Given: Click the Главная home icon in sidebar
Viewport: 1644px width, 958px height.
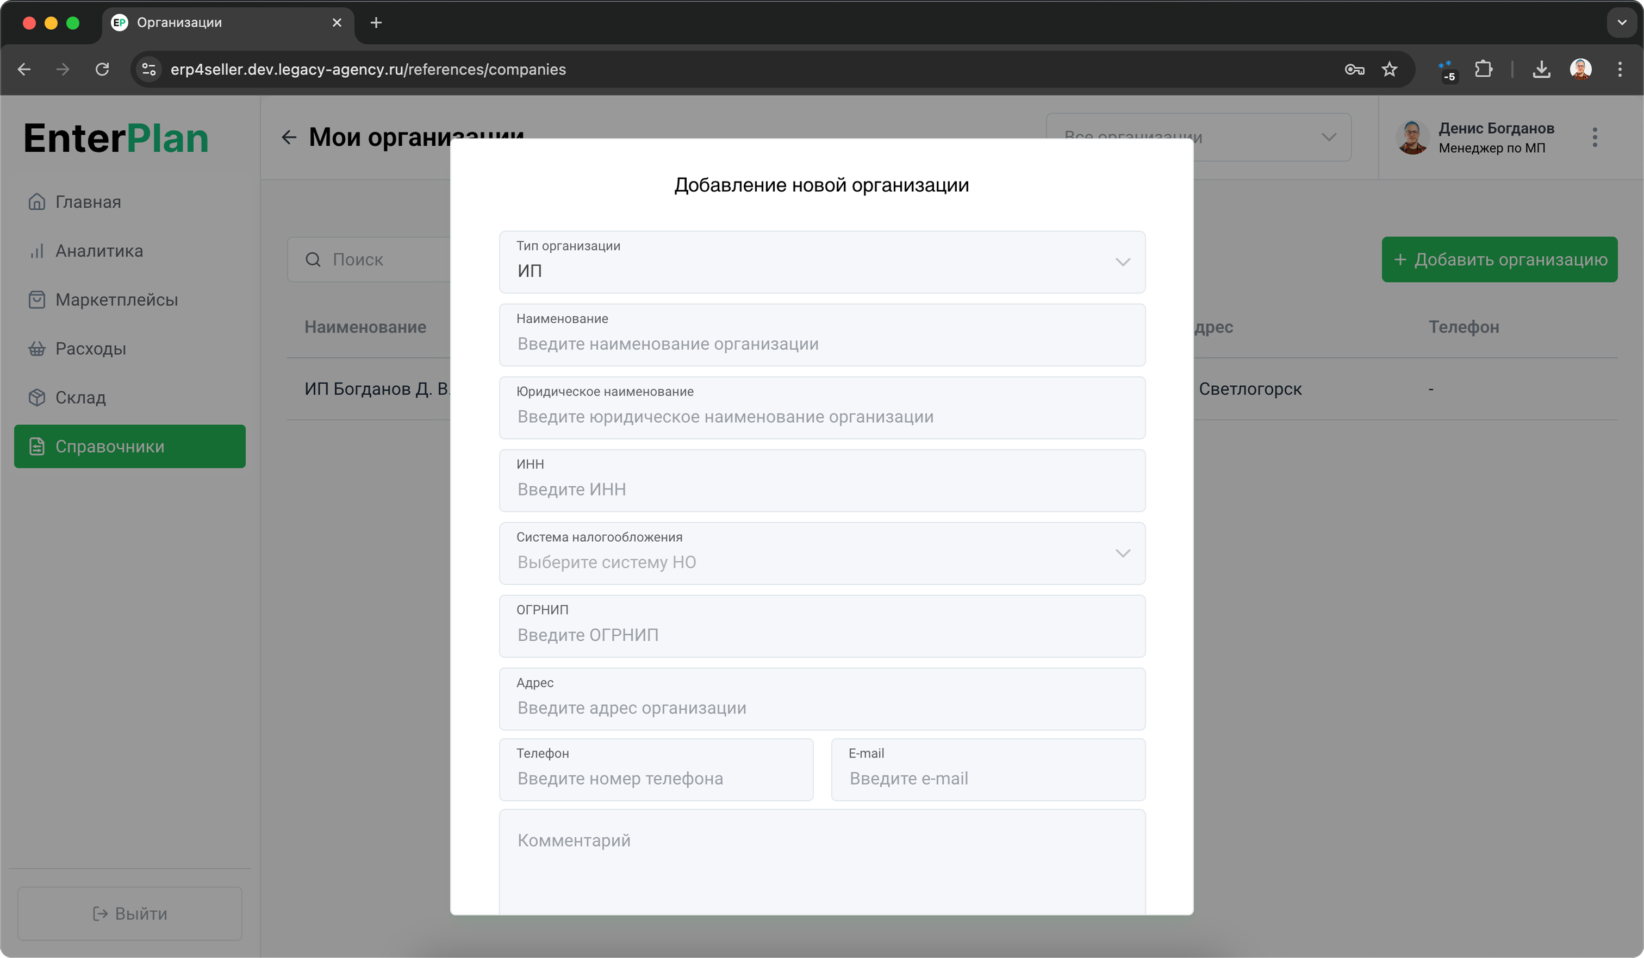Looking at the screenshot, I should pyautogui.click(x=36, y=202).
